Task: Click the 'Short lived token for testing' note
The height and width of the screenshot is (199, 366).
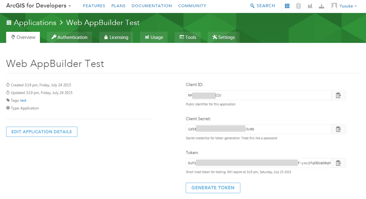Action: (x=238, y=172)
